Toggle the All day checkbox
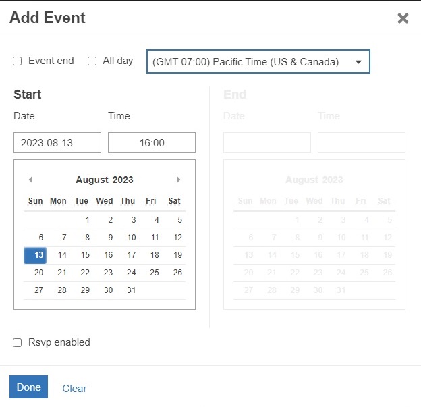This screenshot has height=407, width=421. pos(92,61)
